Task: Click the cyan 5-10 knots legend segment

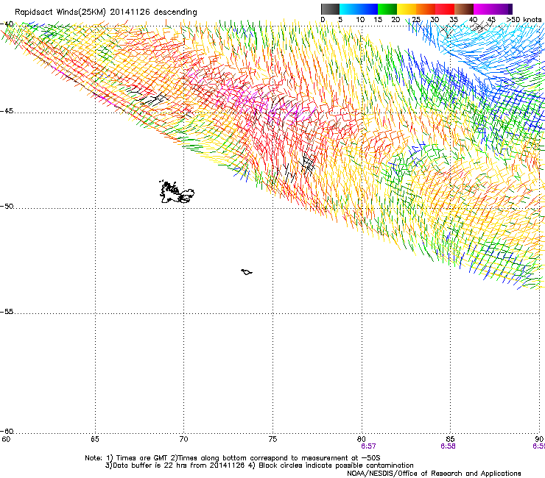Action: click(x=349, y=9)
